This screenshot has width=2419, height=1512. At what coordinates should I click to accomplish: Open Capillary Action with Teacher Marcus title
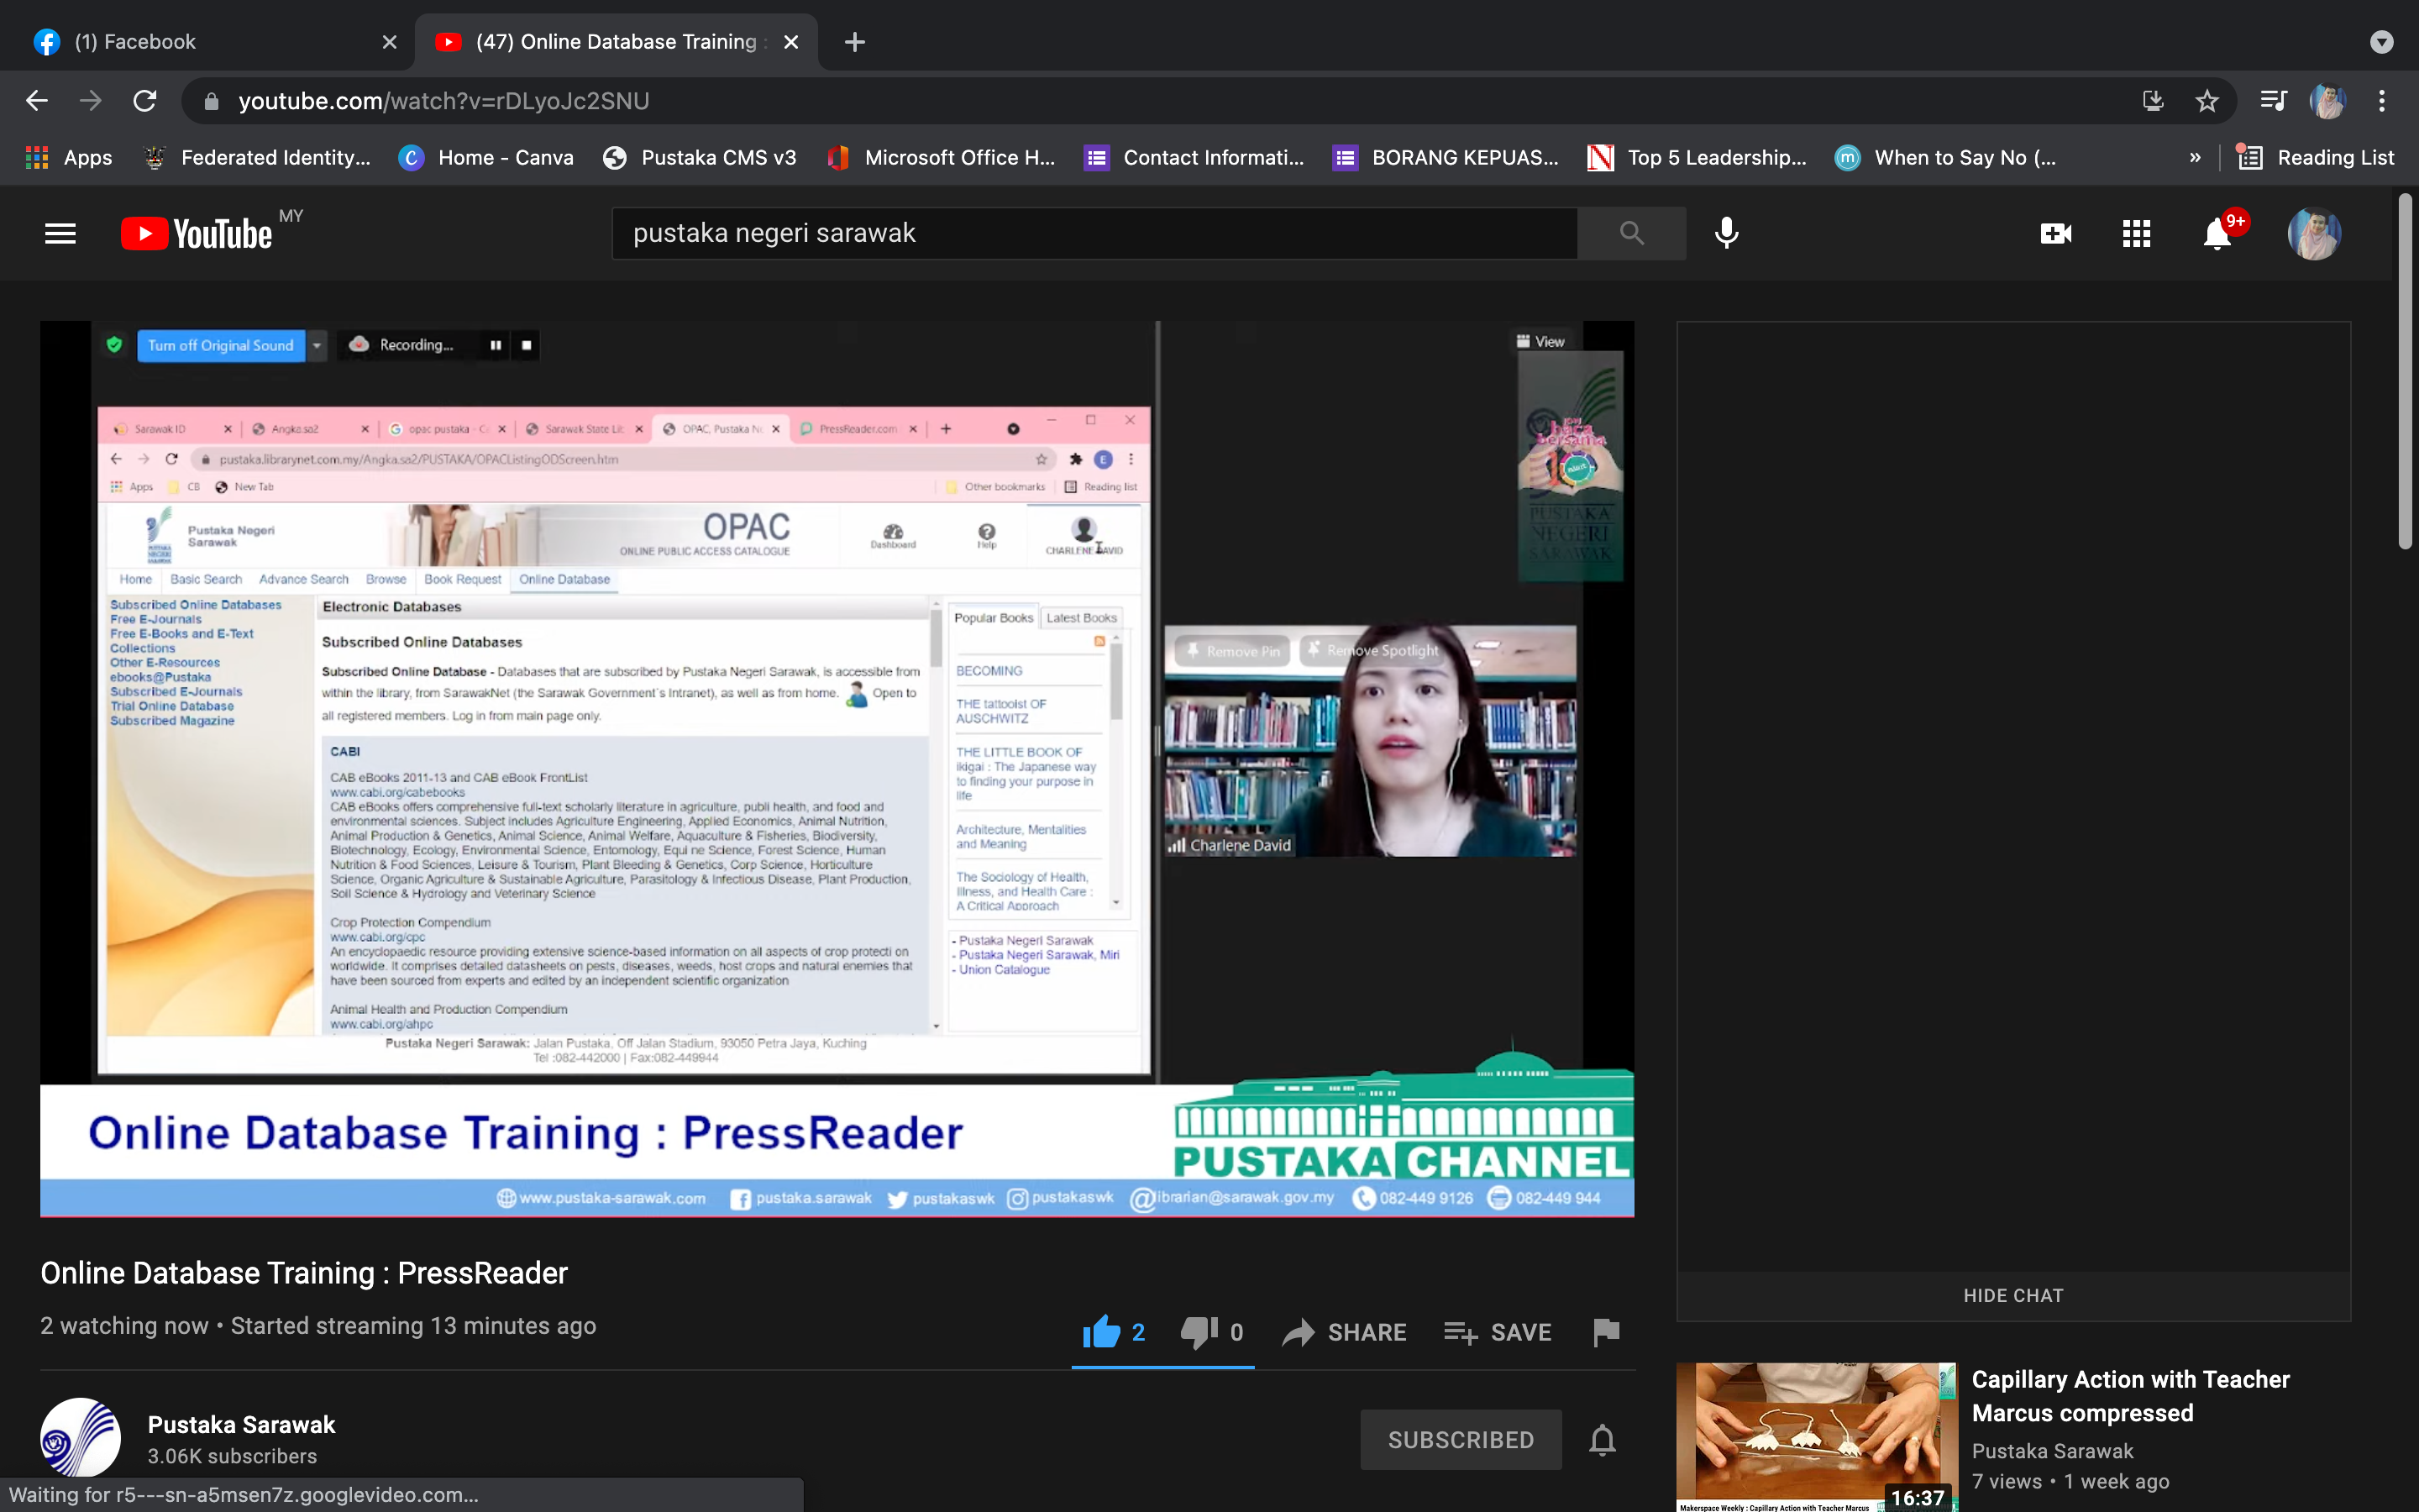pyautogui.click(x=2130, y=1396)
